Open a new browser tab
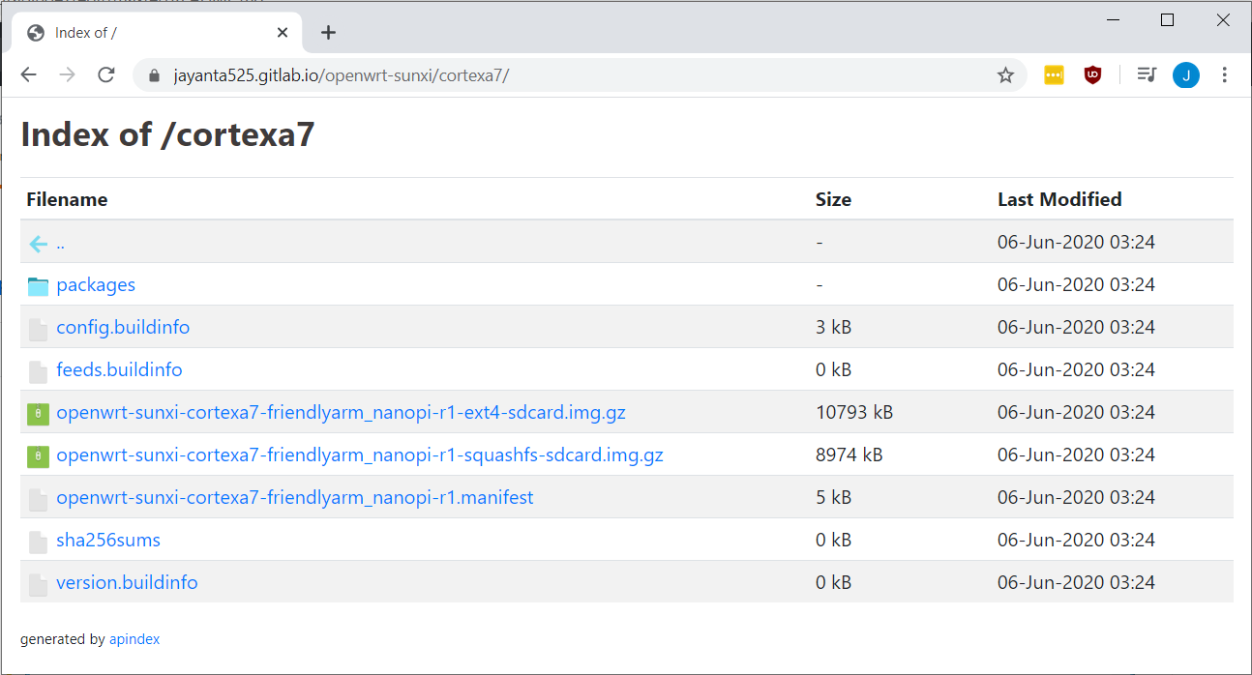1252x675 pixels. (x=328, y=33)
